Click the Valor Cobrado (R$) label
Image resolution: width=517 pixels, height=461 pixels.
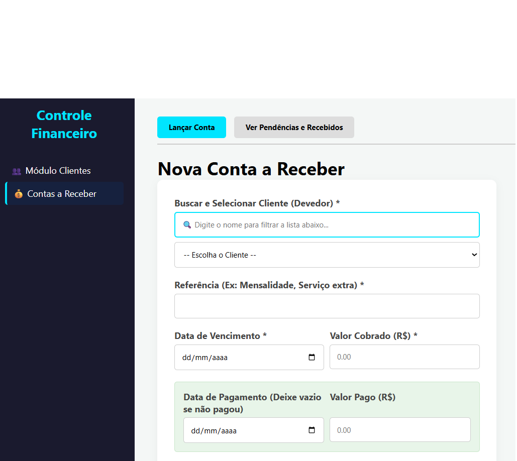(374, 336)
